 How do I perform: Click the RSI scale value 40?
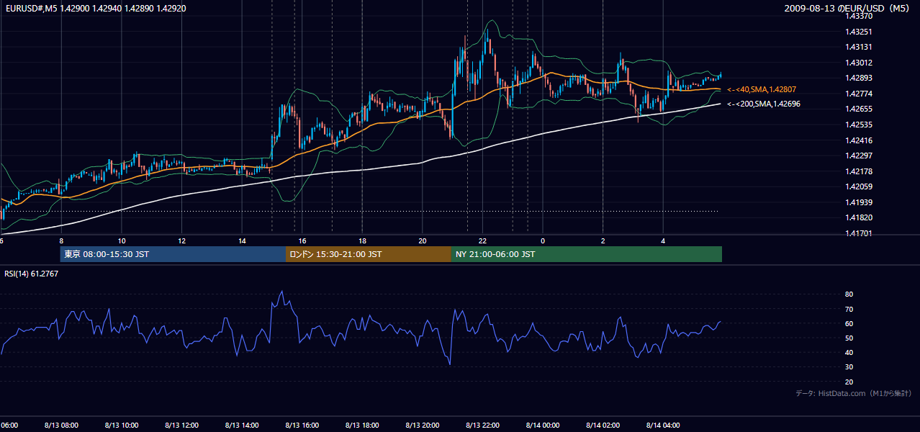(x=849, y=352)
